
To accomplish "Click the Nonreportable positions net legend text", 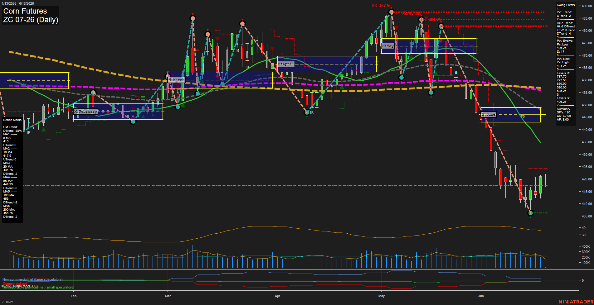I will (38, 288).
